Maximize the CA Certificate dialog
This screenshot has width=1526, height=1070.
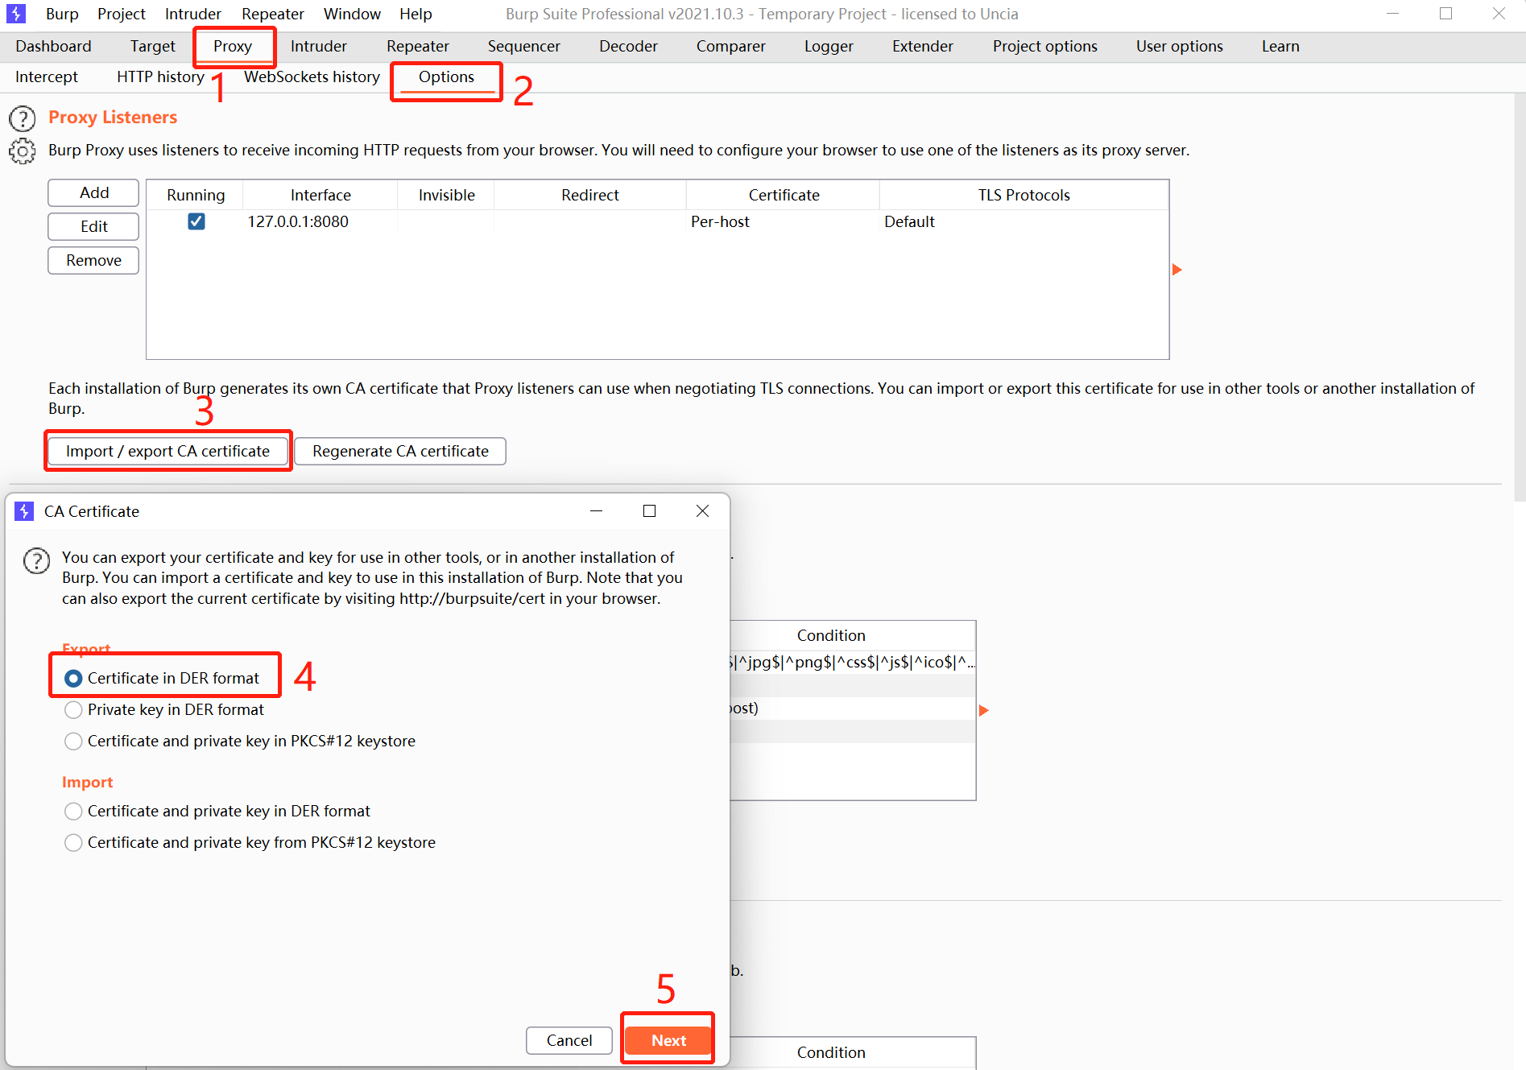(x=649, y=511)
